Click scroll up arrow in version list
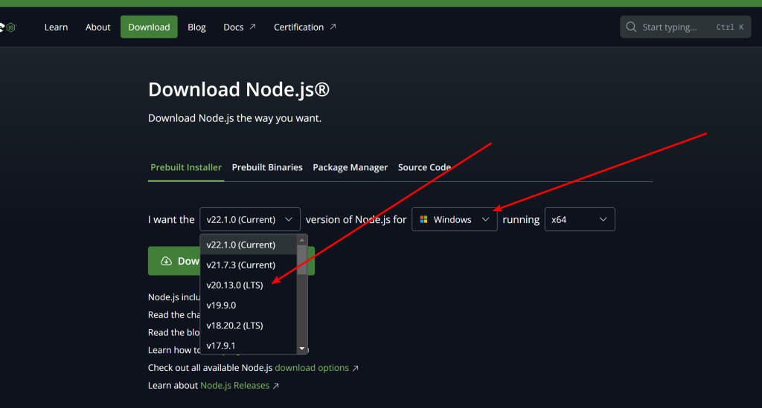The width and height of the screenshot is (762, 408). tap(302, 240)
